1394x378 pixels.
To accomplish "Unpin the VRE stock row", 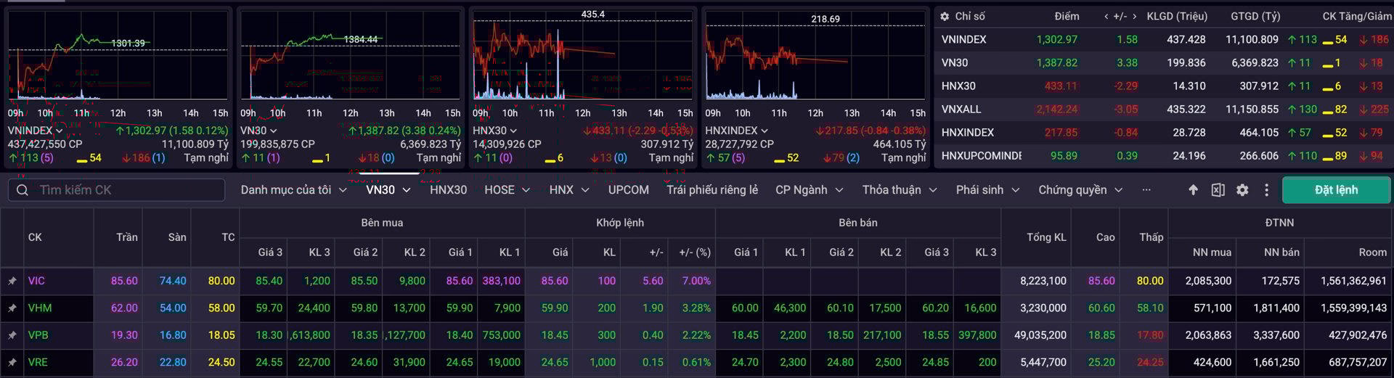I will click(x=12, y=362).
